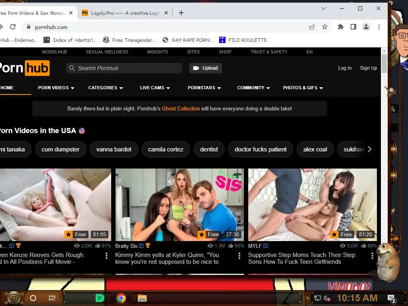Open a new tab with the plus icon
Viewport: 408px width, 306px height.
[x=181, y=13]
